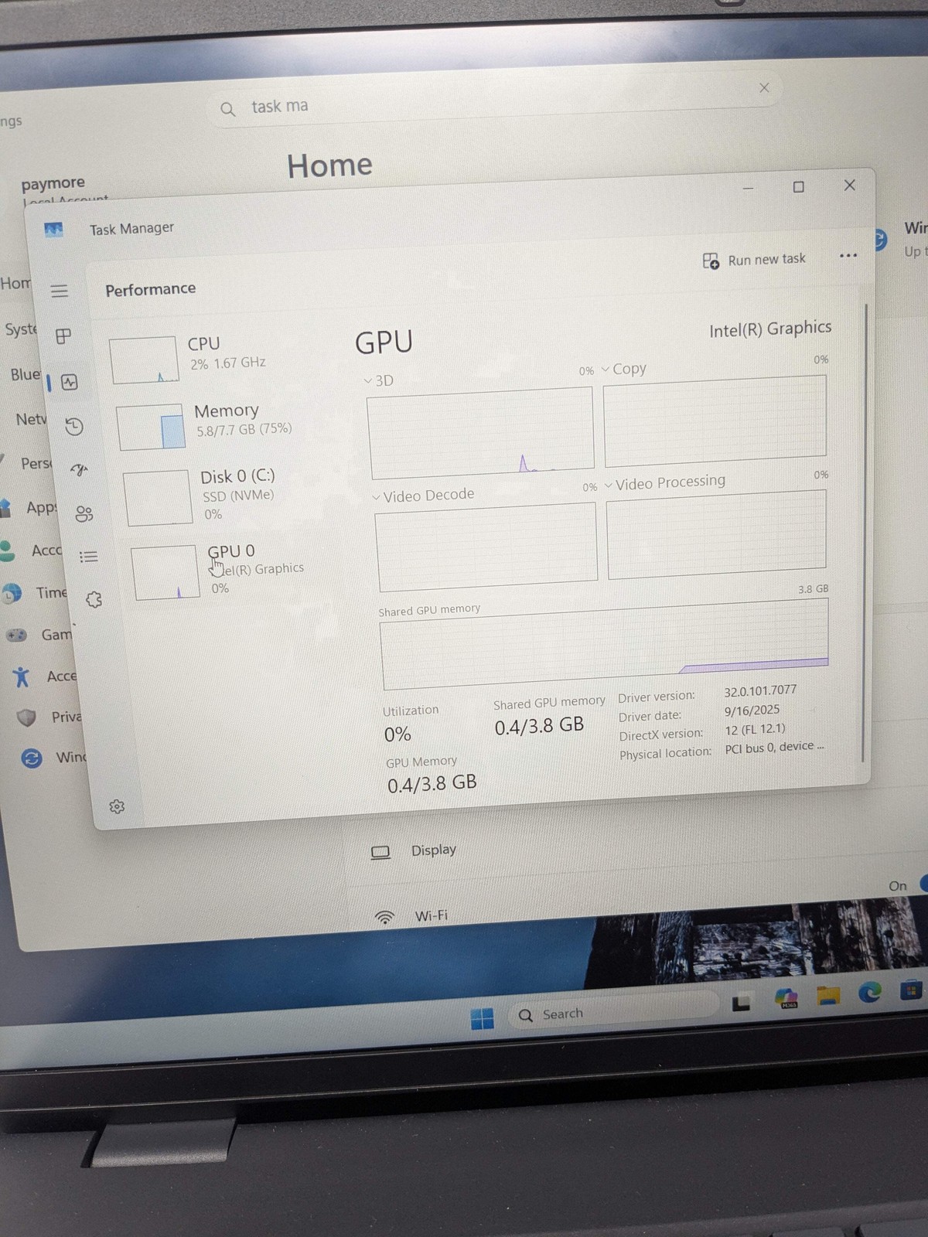Click the Driver version value 32.0.101.7077

pos(760,690)
